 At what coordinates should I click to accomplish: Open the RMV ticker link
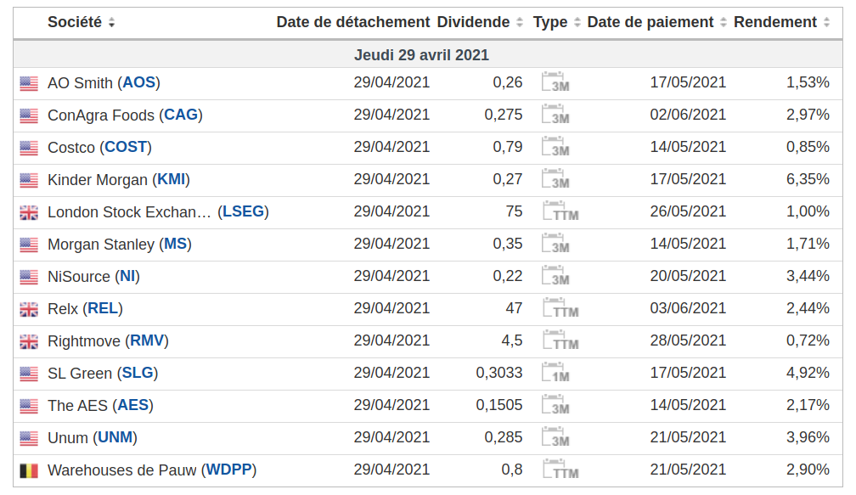point(147,340)
